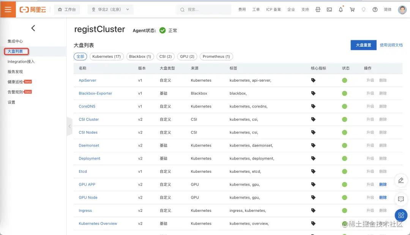Select 健康巡检 beta in the sidebar
Image resolution: width=410 pixels, height=235 pixels.
tap(20, 82)
